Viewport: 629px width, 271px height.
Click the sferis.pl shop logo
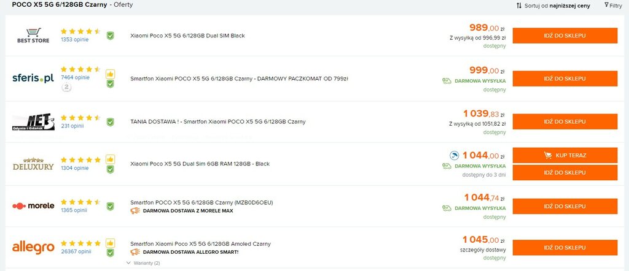point(33,78)
